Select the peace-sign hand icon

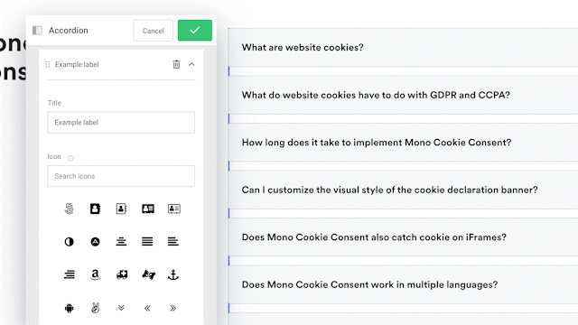[x=95, y=308]
